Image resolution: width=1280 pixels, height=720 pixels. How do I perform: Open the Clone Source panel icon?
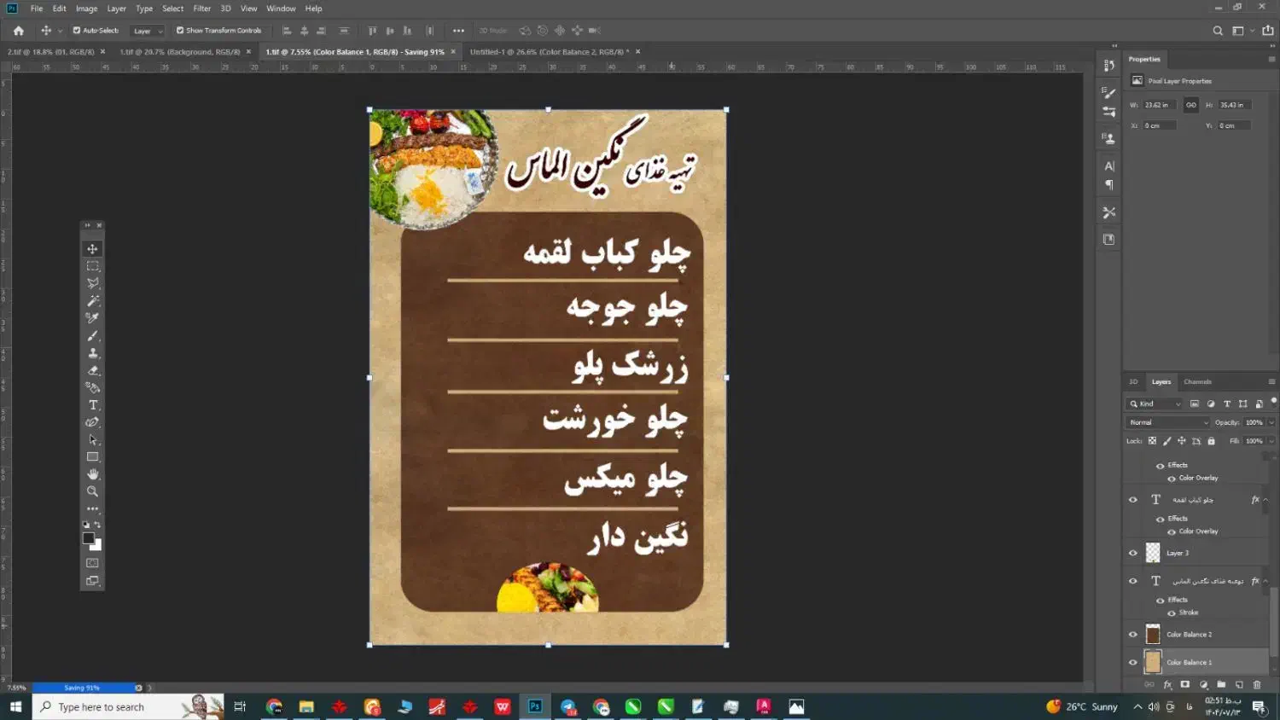pos(1108,138)
